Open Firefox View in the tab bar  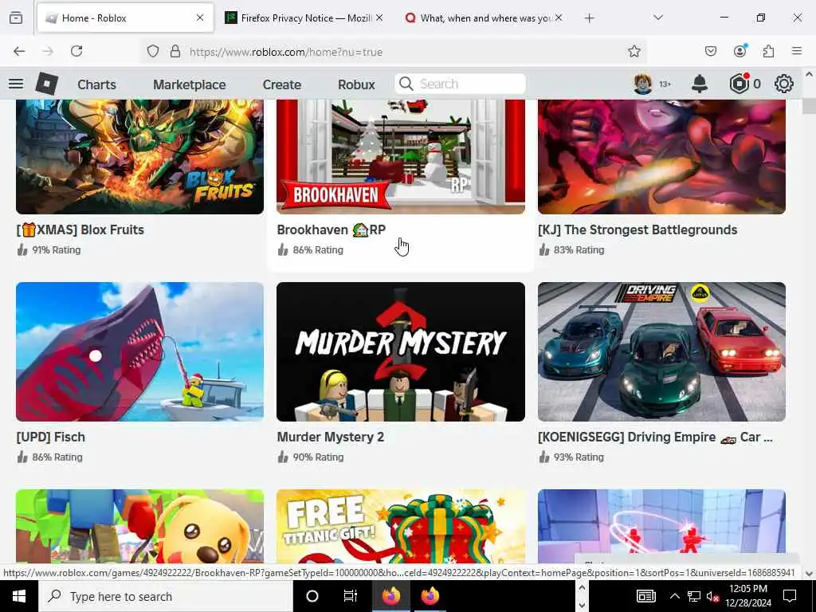point(16,18)
